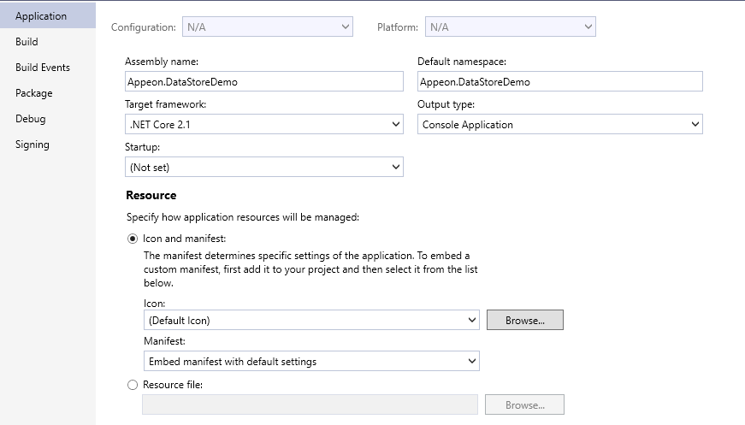This screenshot has width=745, height=425.
Task: Open the Application settings tab
Action: pos(48,15)
